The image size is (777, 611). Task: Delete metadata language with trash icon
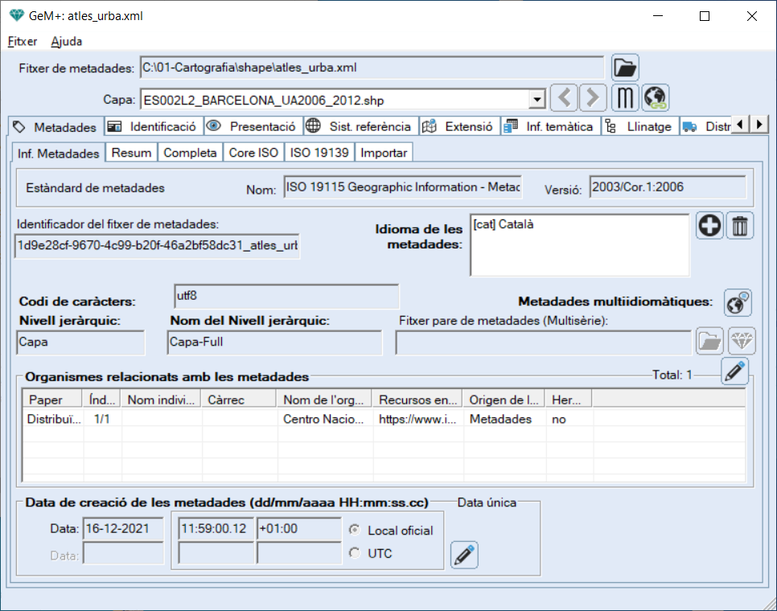pos(740,226)
